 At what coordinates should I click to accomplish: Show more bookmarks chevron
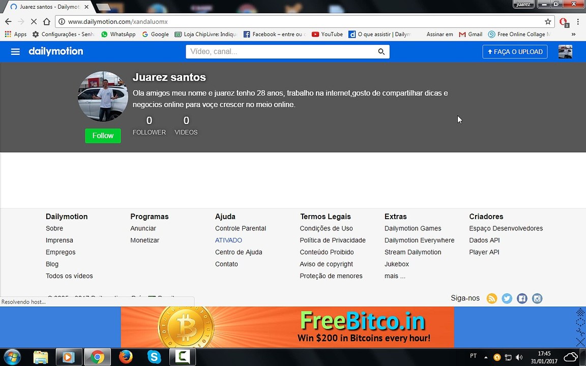pyautogui.click(x=573, y=34)
